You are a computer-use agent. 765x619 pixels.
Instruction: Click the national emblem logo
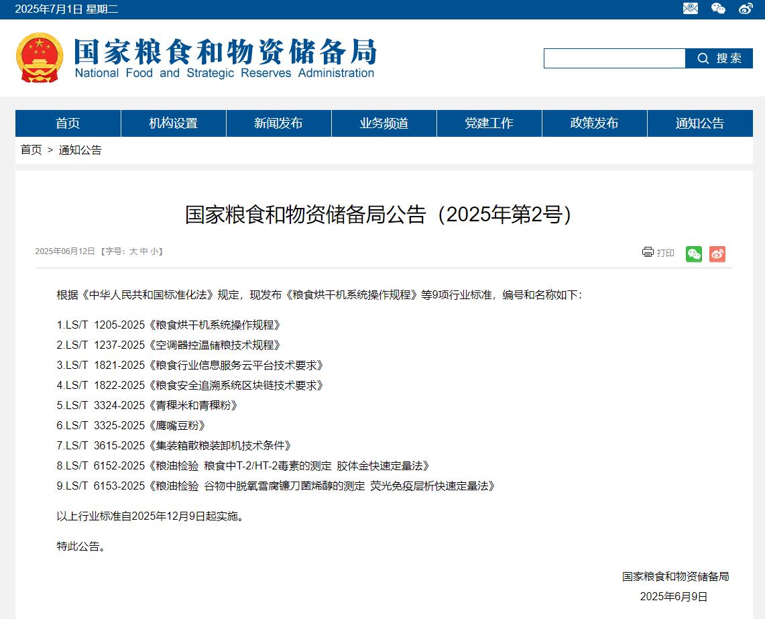click(x=40, y=58)
